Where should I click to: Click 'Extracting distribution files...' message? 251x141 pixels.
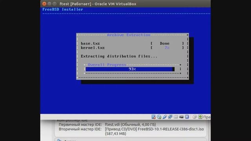tap(119, 56)
